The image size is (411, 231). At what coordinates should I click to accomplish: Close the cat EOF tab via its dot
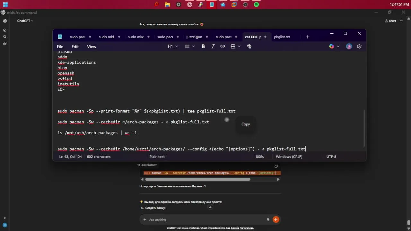pos(265,37)
